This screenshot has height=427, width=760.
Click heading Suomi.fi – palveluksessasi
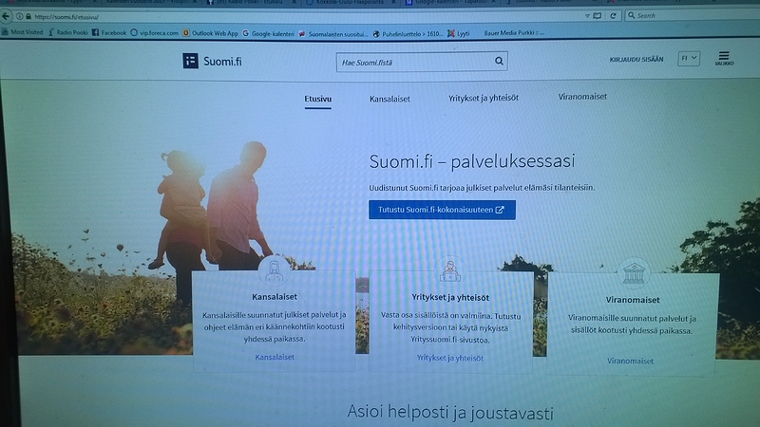point(472,160)
